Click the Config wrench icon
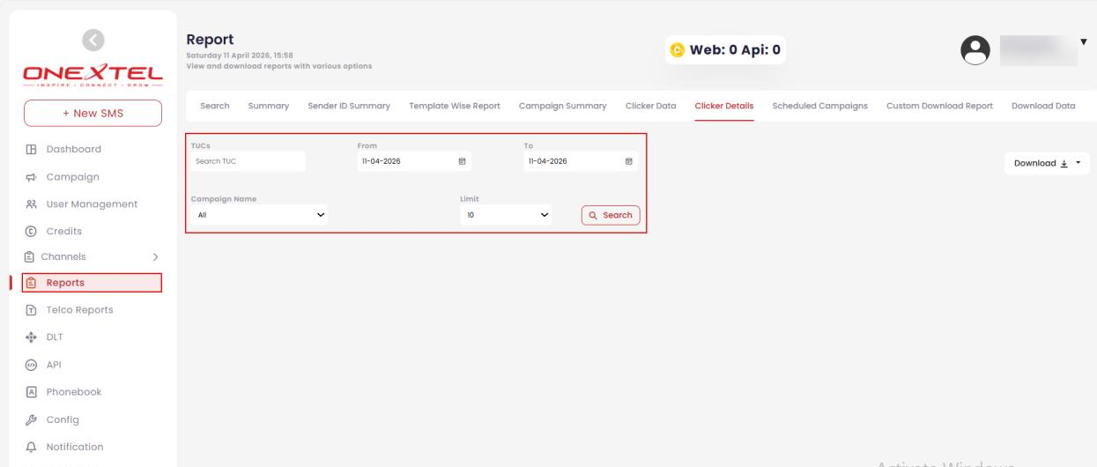This screenshot has width=1097, height=467. (x=30, y=419)
